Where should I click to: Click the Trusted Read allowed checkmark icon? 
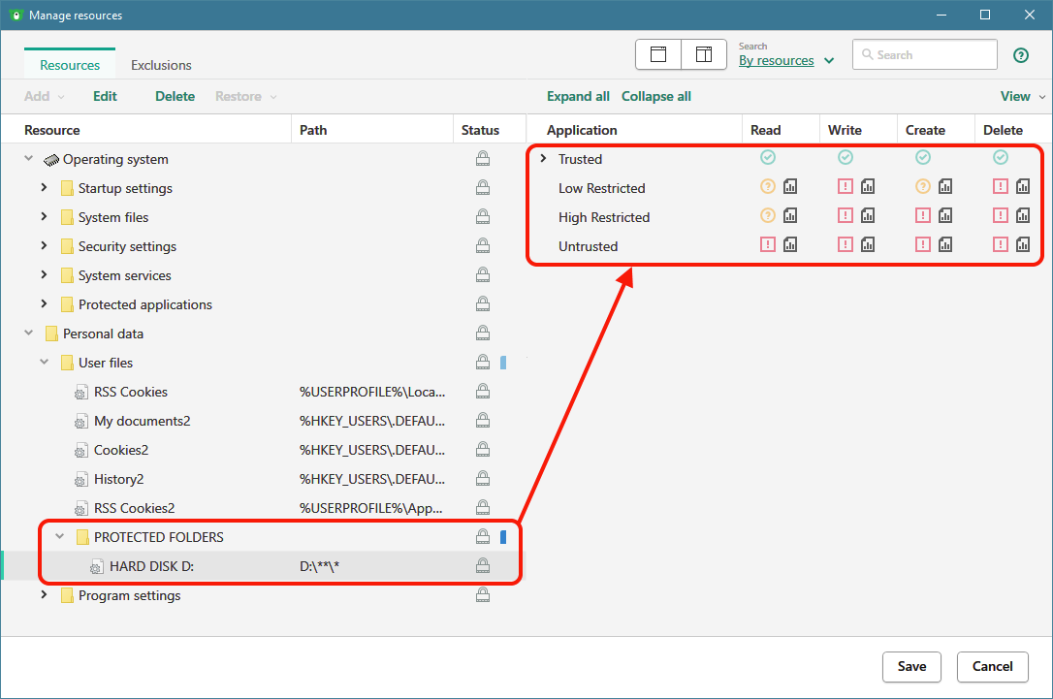[x=768, y=158]
